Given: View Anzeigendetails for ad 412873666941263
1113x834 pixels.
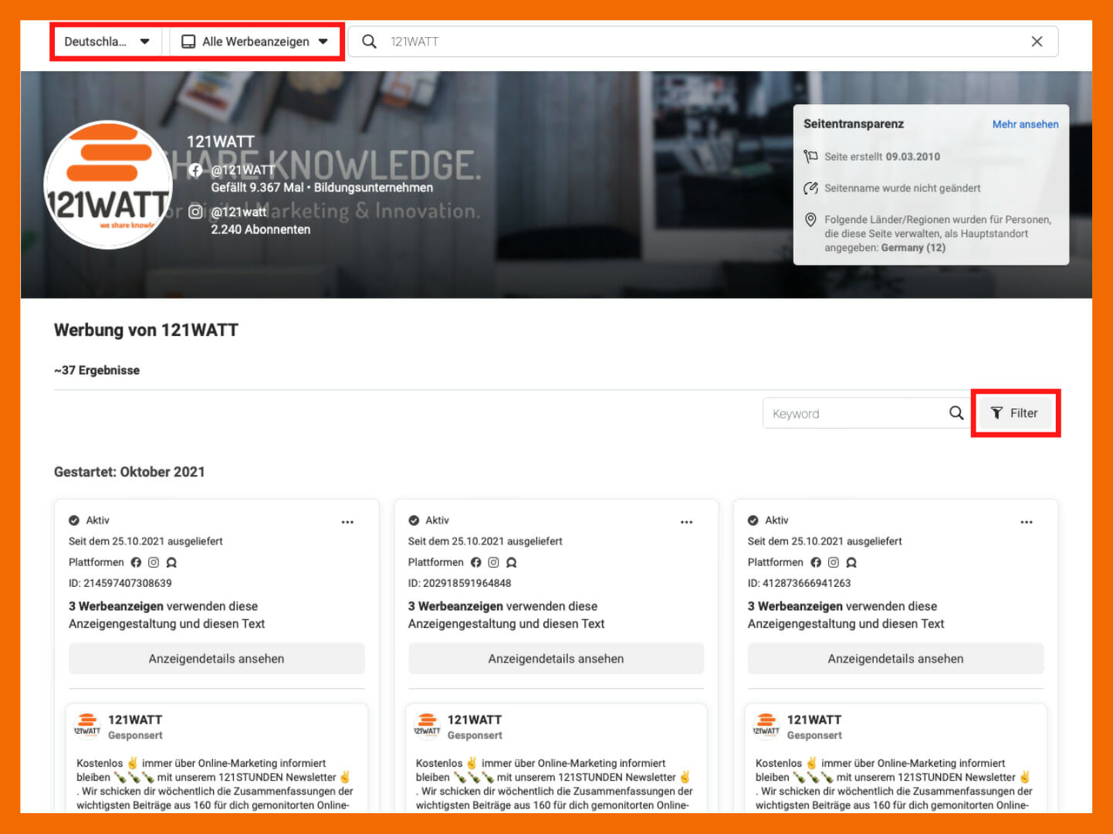Looking at the screenshot, I should tap(895, 659).
